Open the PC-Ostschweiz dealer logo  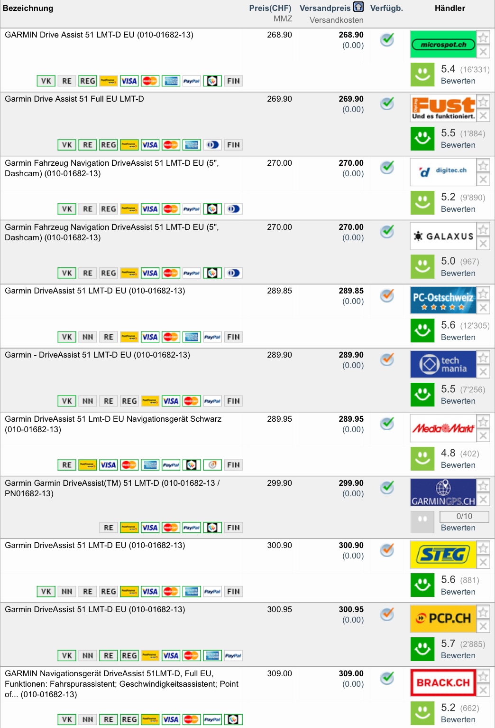pos(443,300)
